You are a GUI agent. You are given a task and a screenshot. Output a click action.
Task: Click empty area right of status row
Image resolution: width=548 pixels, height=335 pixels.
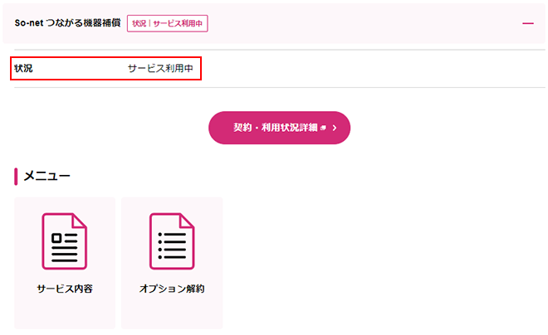pyautogui.click(x=374, y=69)
